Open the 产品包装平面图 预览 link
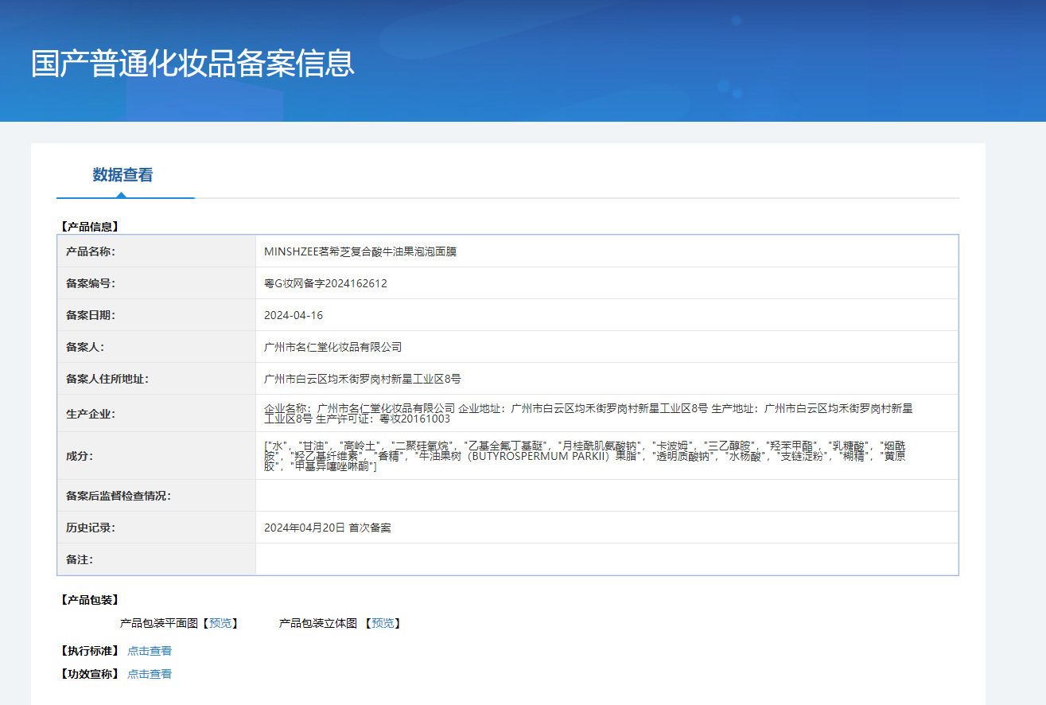Screen dimensions: 1046x705 pyautogui.click(x=220, y=623)
